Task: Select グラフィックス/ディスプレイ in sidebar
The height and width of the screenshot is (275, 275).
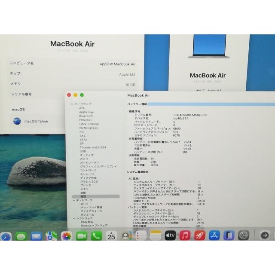Action: 98,166
